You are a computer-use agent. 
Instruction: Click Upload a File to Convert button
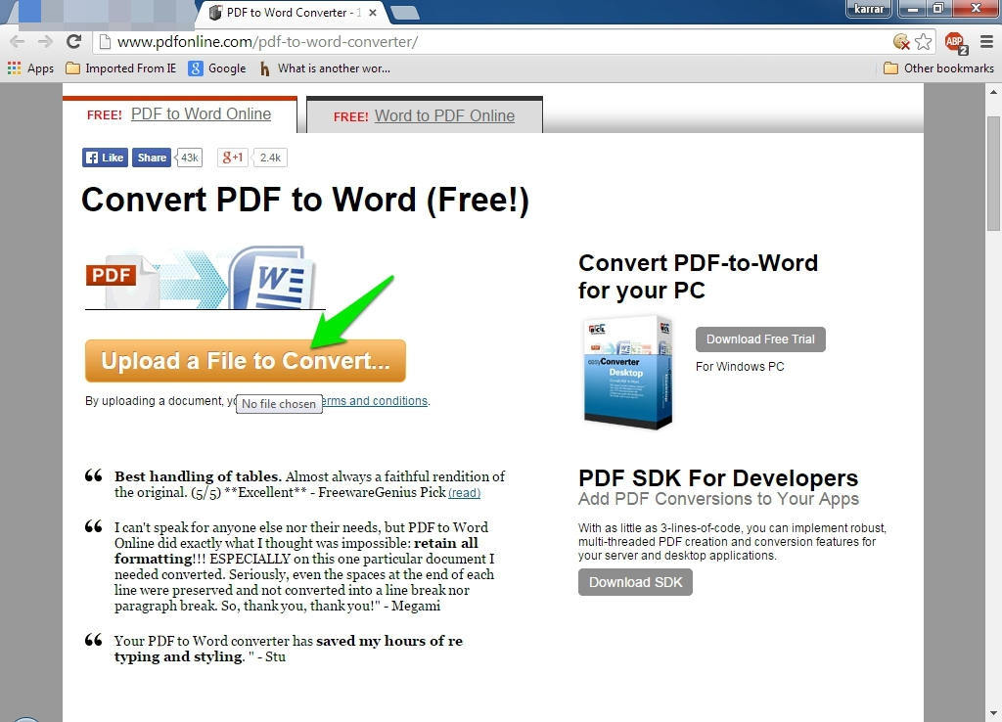(x=245, y=361)
